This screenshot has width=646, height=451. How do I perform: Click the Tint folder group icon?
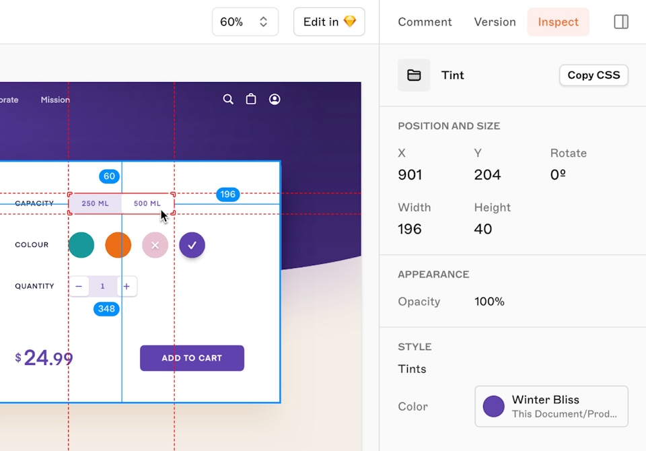click(414, 75)
